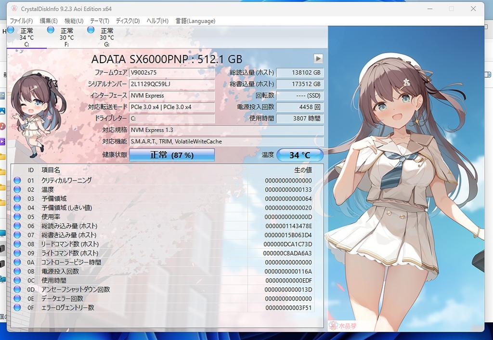
Task: Select raw value 00000000000EDF
Action: pos(289,281)
